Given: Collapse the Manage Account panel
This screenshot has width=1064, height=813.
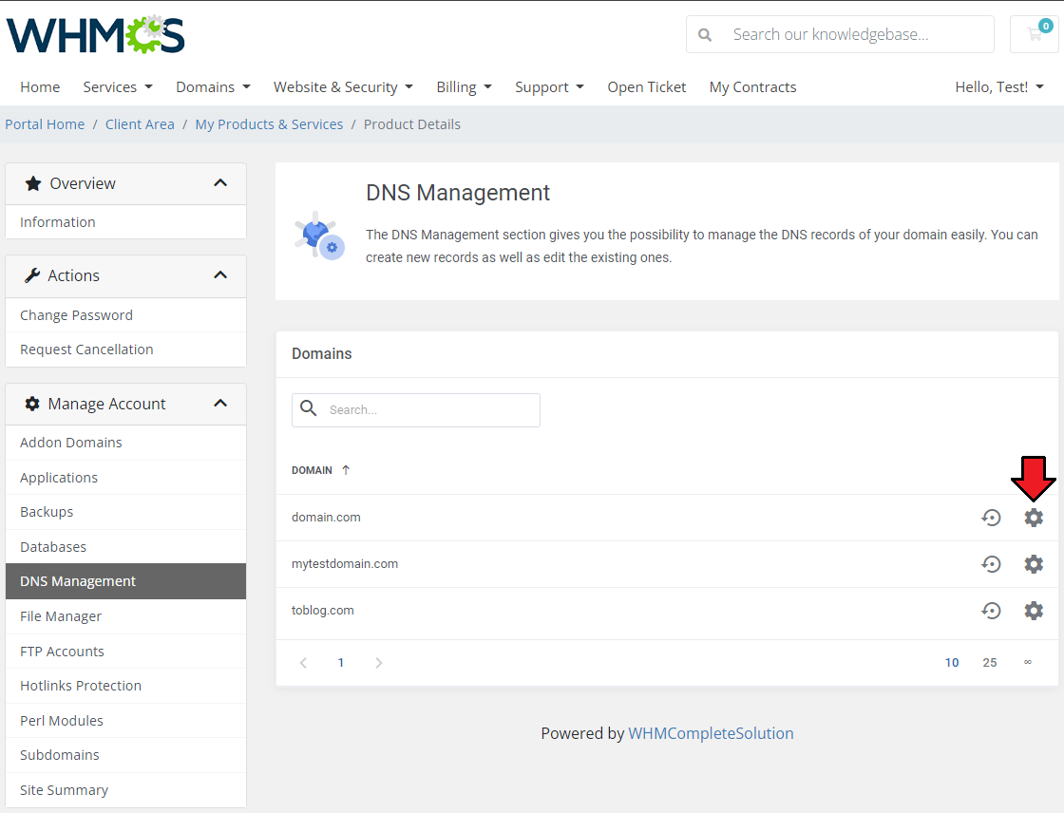Looking at the screenshot, I should [219, 403].
